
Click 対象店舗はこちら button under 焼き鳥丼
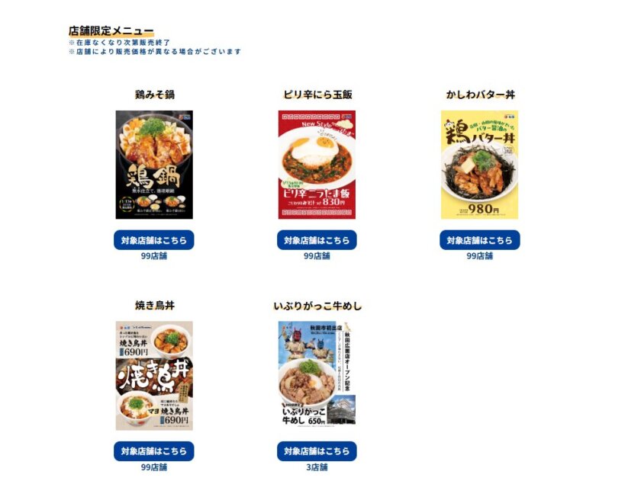click(154, 451)
